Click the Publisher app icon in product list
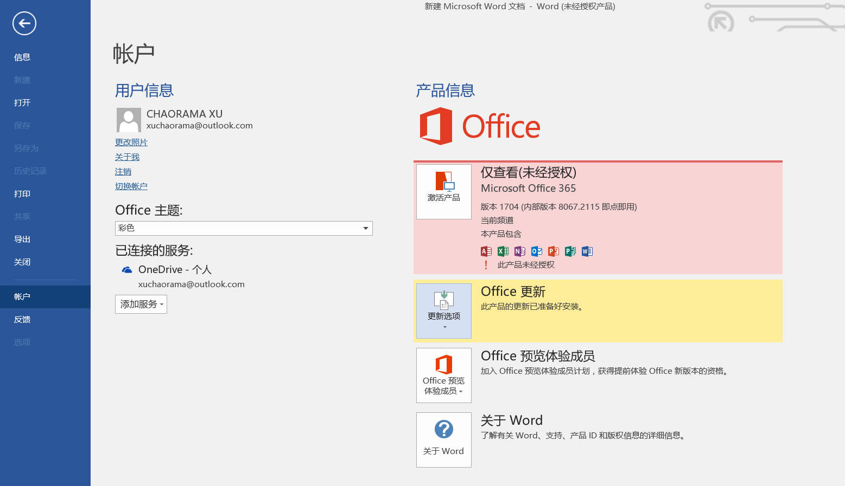 pyautogui.click(x=570, y=251)
